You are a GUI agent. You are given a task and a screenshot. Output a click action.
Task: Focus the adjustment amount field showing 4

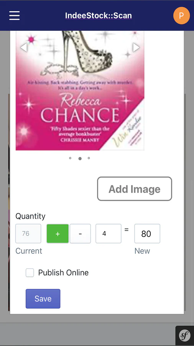108,234
